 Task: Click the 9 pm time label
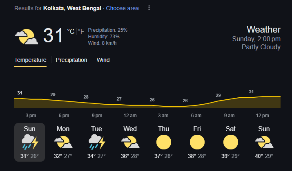pyautogui.click(x=97, y=115)
